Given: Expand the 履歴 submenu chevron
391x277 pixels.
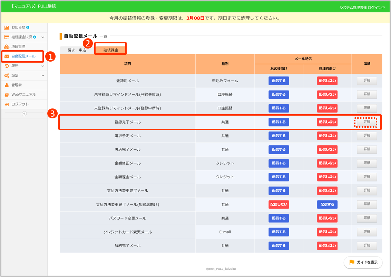Looking at the screenshot, I should point(43,66).
